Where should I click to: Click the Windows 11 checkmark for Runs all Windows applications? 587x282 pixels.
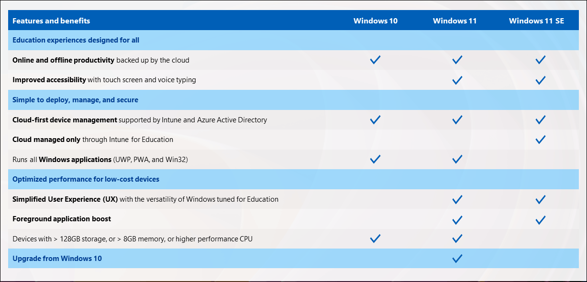point(457,159)
